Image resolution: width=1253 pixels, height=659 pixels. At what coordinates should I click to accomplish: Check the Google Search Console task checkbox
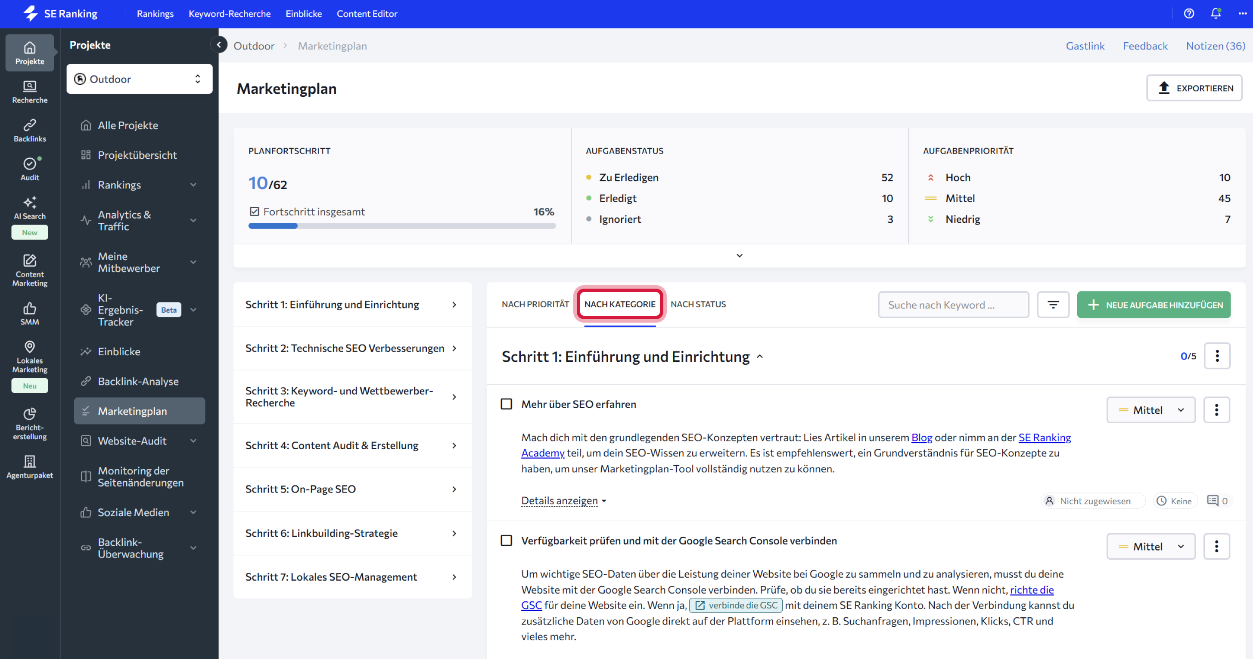pos(506,540)
